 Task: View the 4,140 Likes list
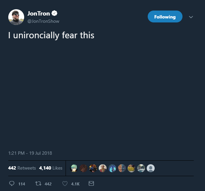pyautogui.click(x=51, y=168)
